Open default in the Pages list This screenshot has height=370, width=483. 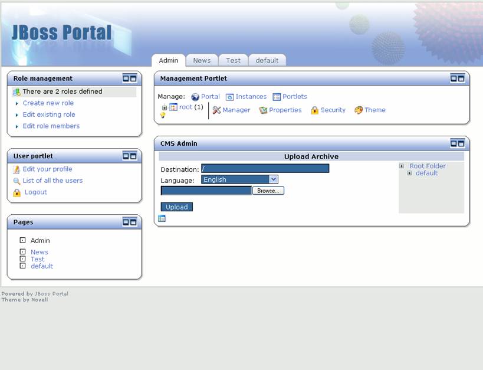tap(42, 266)
